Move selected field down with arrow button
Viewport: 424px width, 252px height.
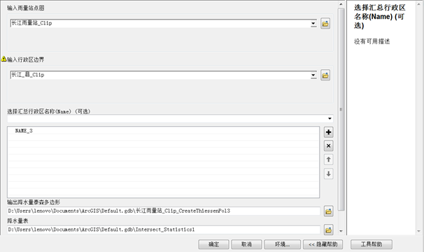click(329, 174)
